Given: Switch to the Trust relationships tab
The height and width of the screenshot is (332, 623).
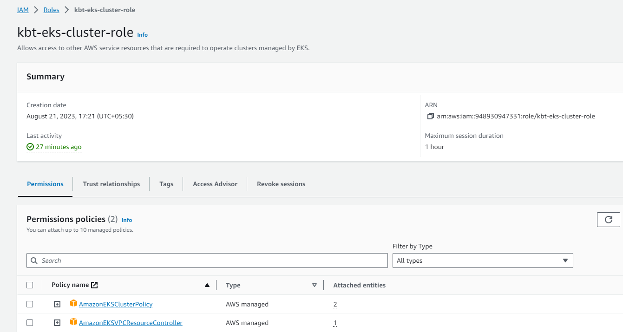Looking at the screenshot, I should coord(111,184).
